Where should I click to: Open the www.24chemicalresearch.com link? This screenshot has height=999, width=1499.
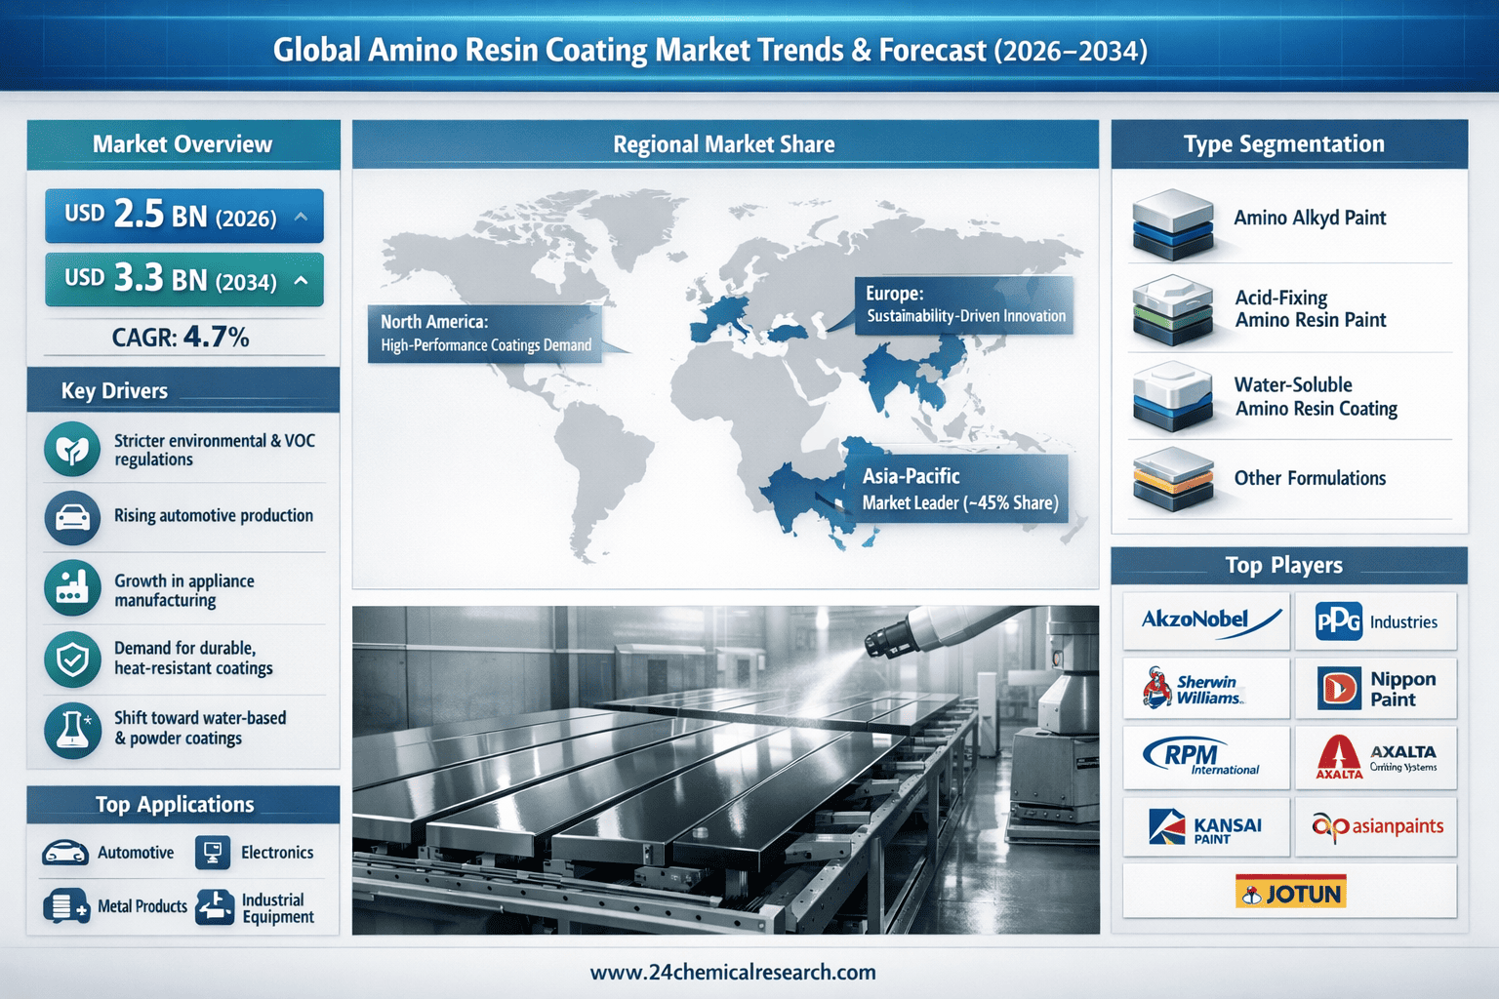733,972
